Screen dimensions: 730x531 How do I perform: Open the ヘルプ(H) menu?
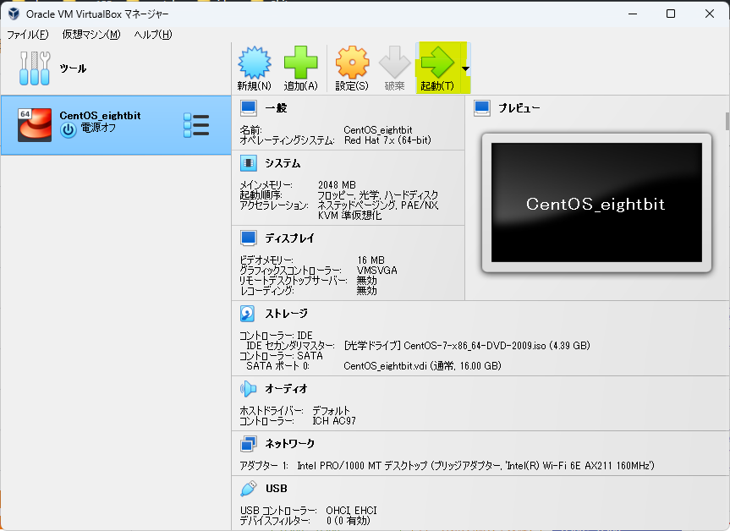153,35
